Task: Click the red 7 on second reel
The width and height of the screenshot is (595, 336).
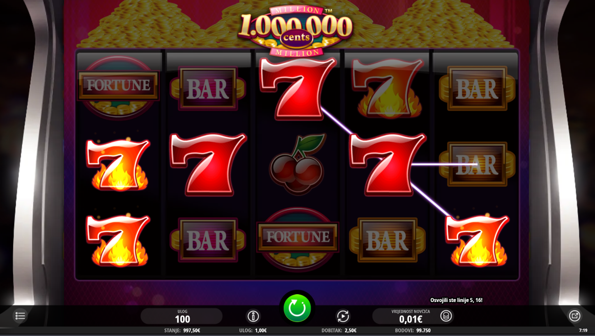Action: pyautogui.click(x=208, y=163)
